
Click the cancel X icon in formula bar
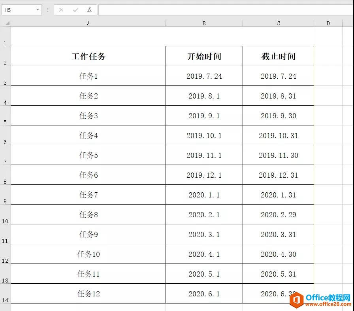point(61,10)
